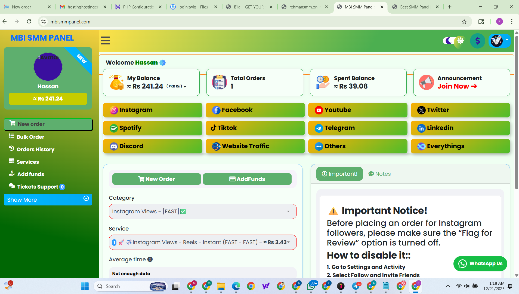
Task: Open Orders History in the sidebar
Action: click(35, 149)
